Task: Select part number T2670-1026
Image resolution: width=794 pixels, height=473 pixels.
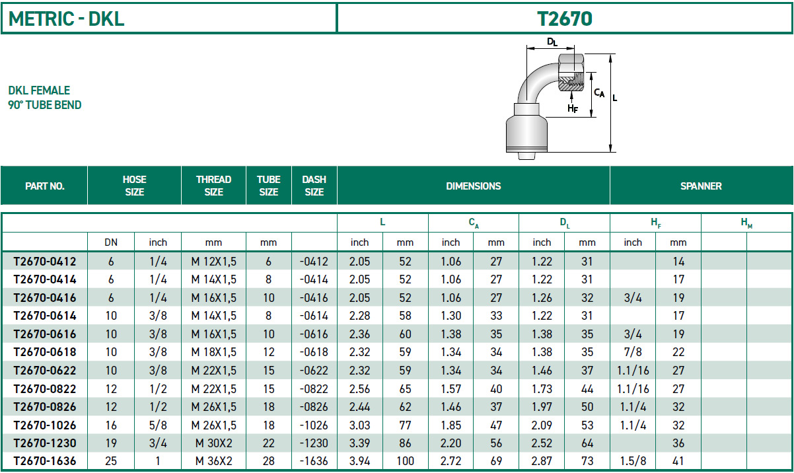Action: coord(44,425)
